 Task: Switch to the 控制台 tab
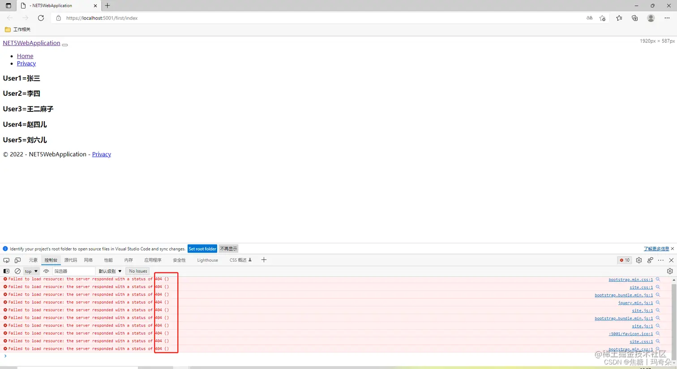[51, 260]
